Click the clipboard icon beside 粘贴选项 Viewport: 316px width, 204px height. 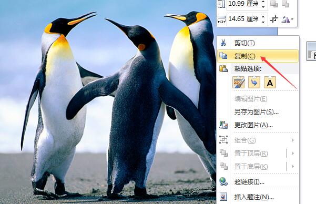[x=223, y=68]
